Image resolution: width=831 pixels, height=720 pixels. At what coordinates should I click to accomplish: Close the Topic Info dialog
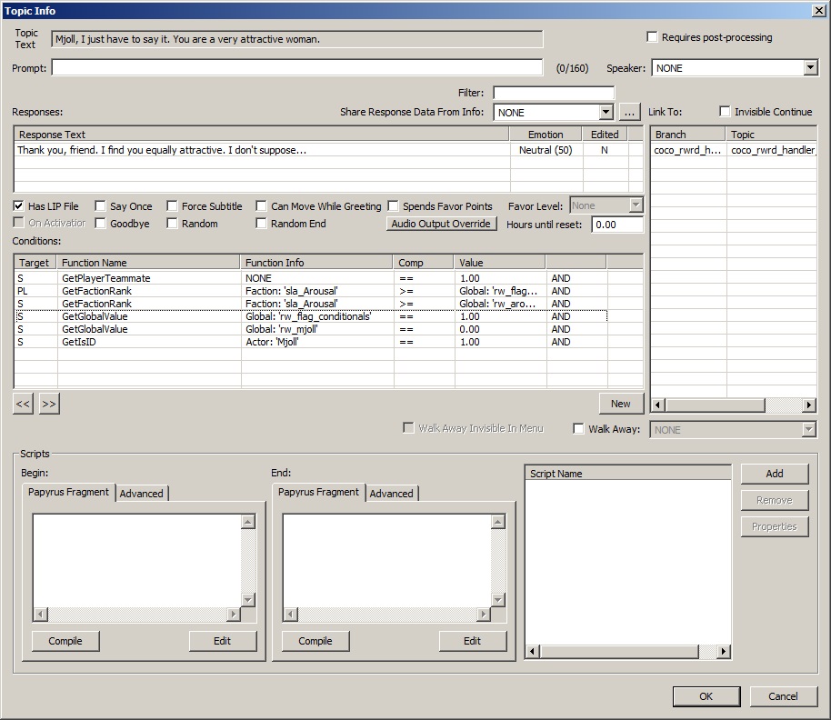[817, 10]
